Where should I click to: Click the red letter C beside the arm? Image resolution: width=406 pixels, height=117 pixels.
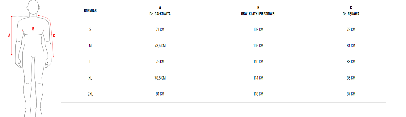pos(54,35)
